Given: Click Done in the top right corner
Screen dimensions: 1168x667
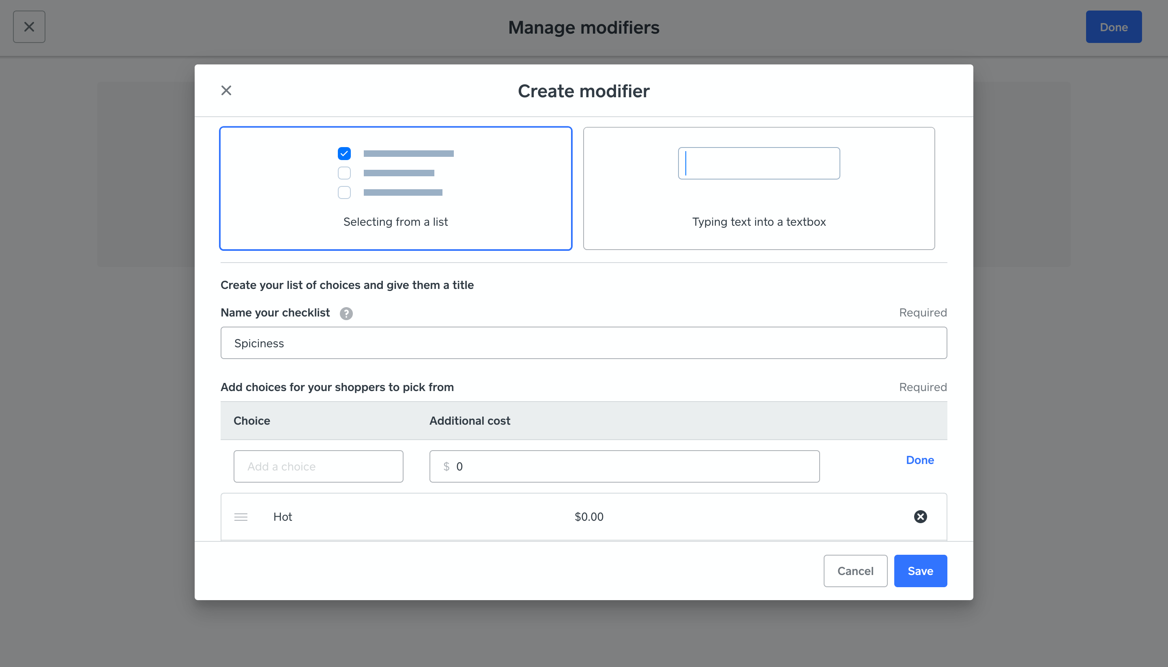Looking at the screenshot, I should (x=1113, y=27).
